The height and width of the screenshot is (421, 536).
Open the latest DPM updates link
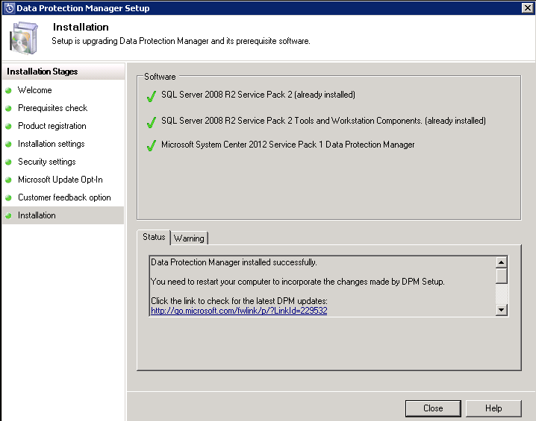238,311
